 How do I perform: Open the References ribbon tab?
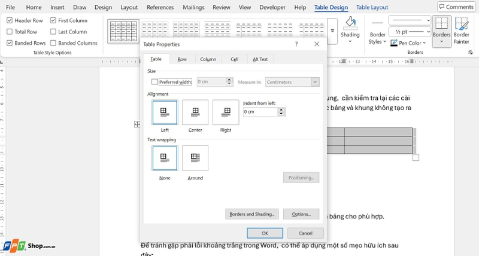pyautogui.click(x=160, y=7)
